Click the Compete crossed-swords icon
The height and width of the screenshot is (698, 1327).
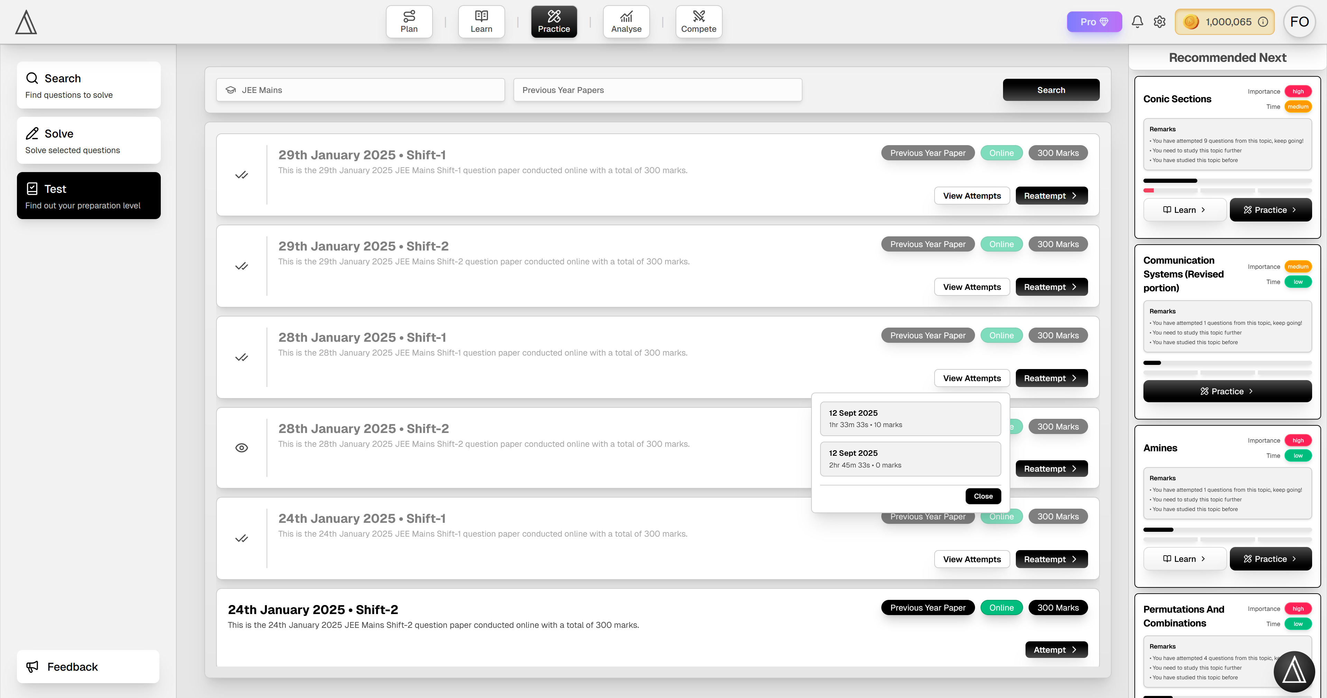click(x=698, y=16)
